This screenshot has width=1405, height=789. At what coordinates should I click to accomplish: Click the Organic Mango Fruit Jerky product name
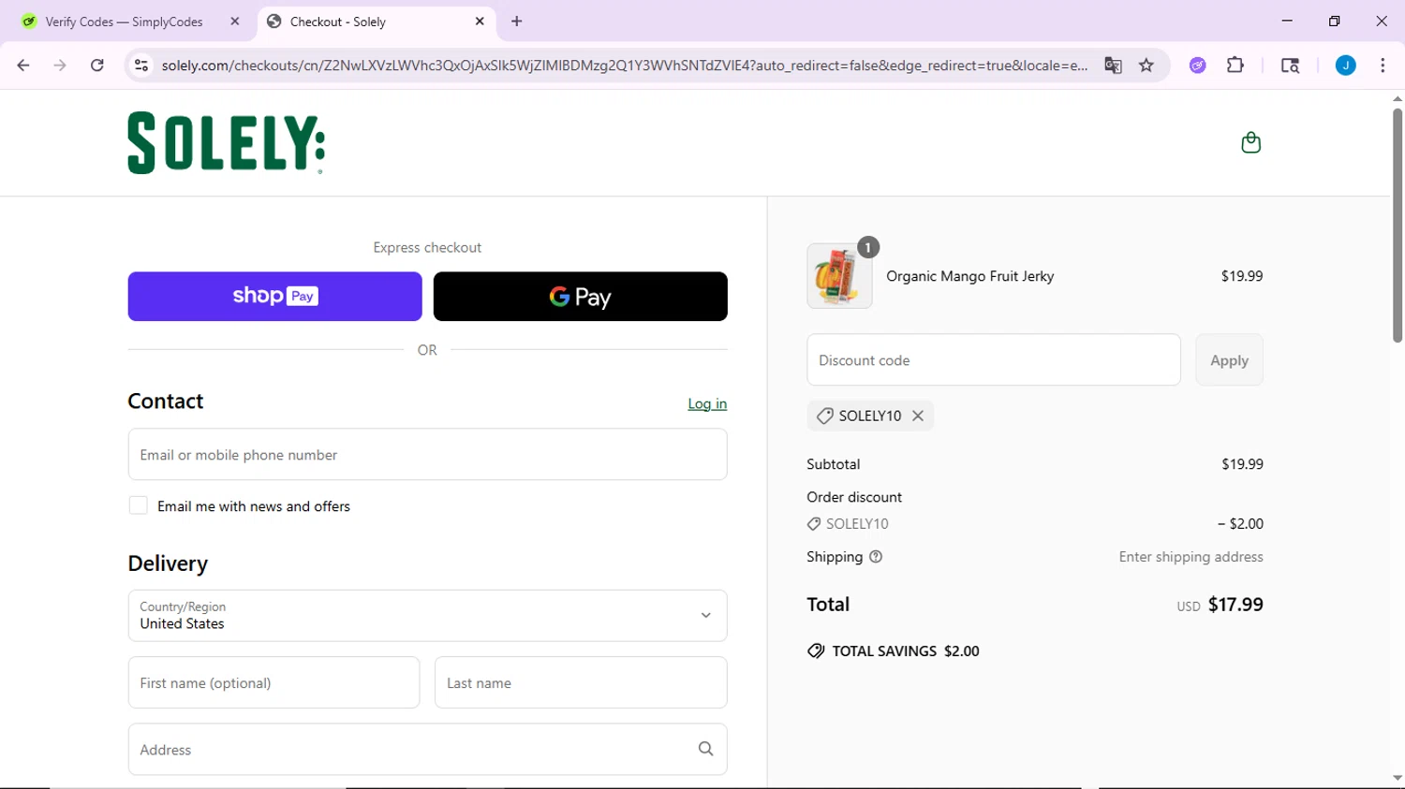click(x=969, y=276)
